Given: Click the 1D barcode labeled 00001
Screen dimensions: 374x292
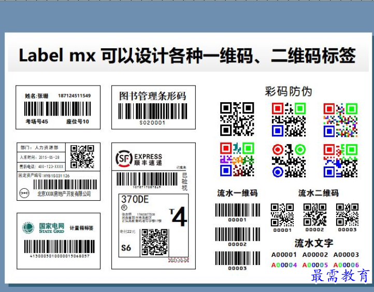Looking at the screenshot, I should click(238, 210).
